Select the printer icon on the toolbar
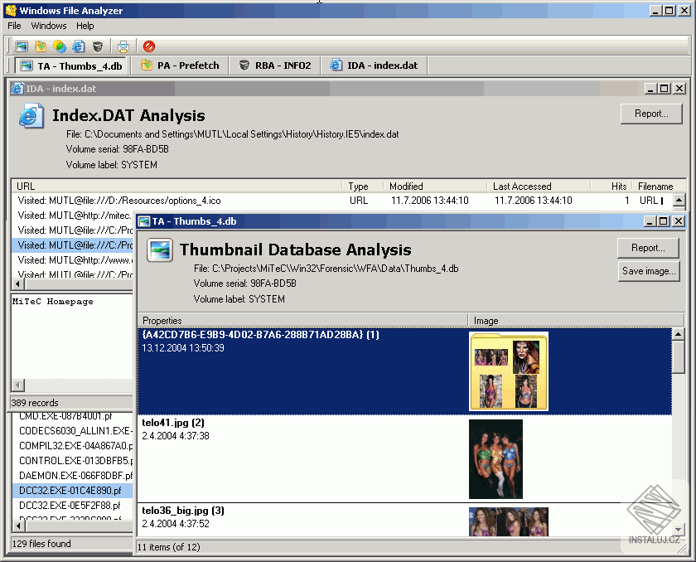Screen dimensions: 696x562 pos(123,46)
